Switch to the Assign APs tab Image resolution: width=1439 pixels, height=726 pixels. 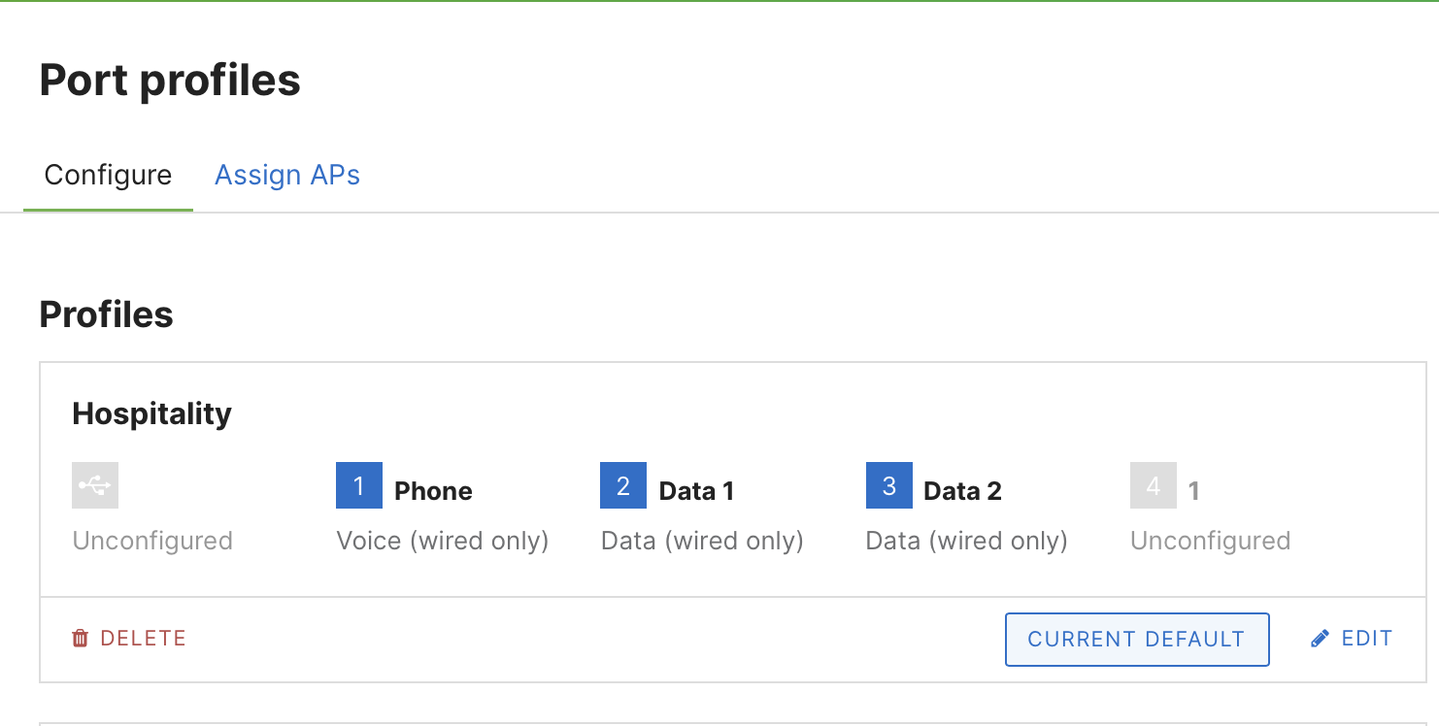point(287,175)
